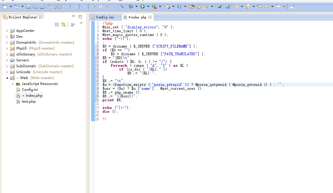Close the Project Explorer view tab
The width and height of the screenshot is (333, 193).
(41, 17)
